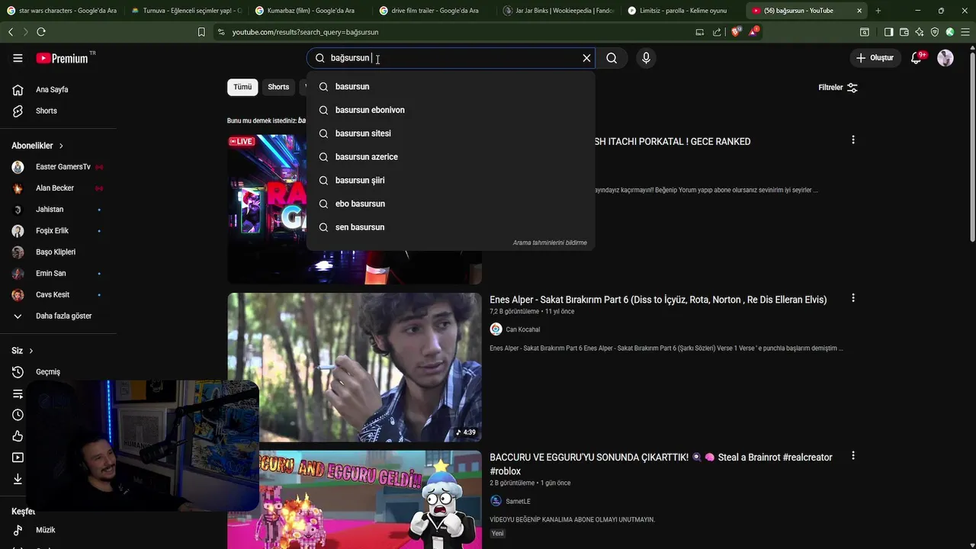This screenshot has height=549, width=976.
Task: Open Filtreler filter options
Action: click(838, 88)
